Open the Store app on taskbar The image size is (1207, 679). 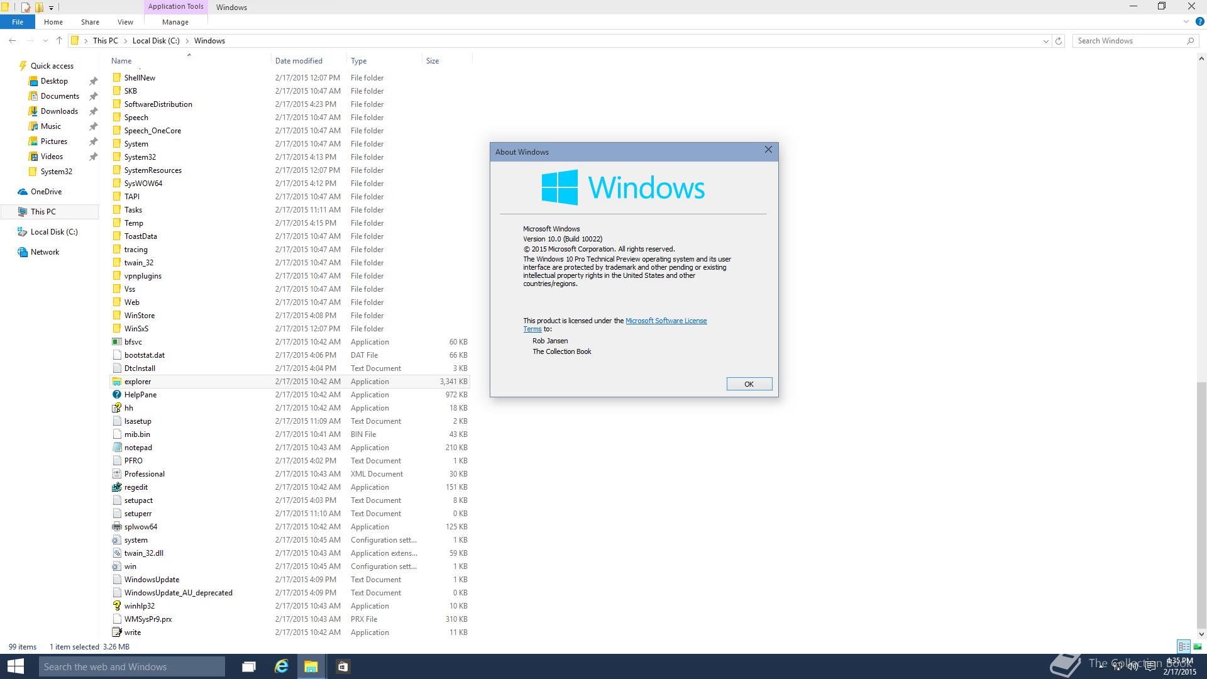(343, 666)
